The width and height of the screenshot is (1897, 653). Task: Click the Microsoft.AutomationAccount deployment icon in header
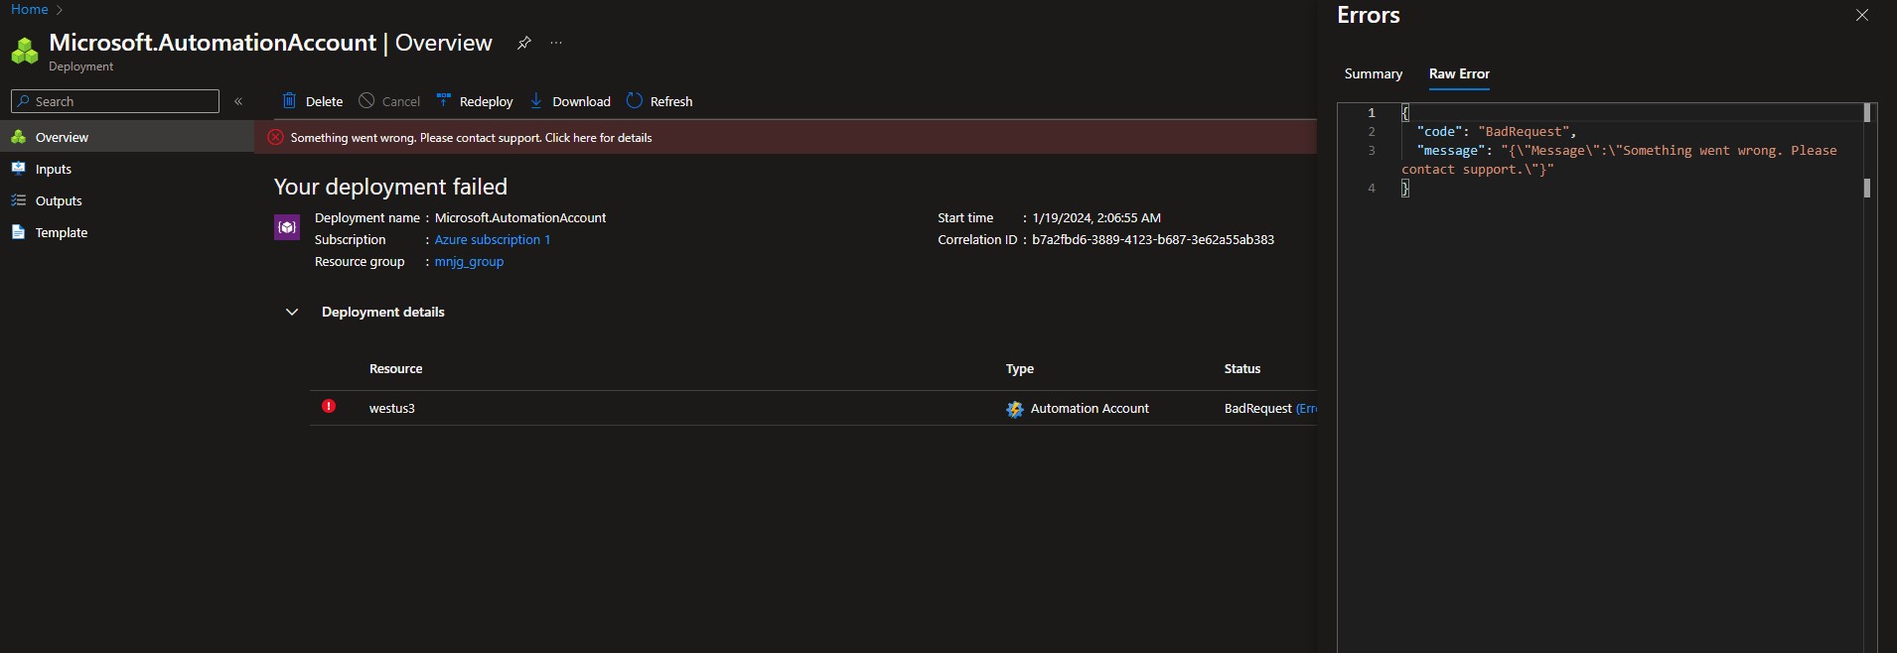click(25, 50)
